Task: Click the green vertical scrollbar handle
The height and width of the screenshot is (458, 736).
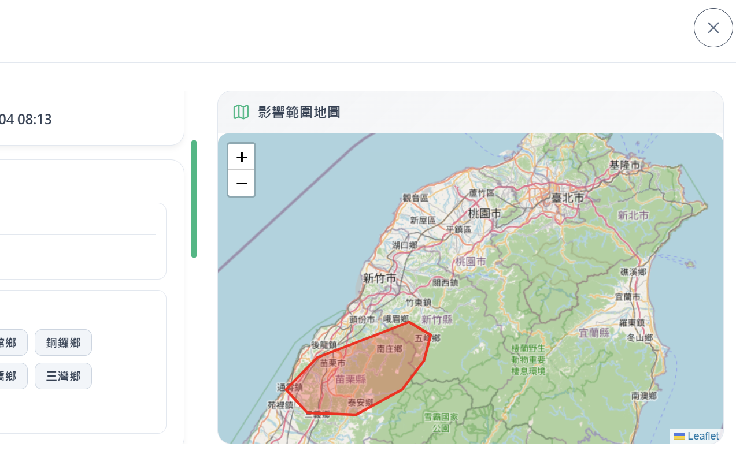Action: click(x=194, y=196)
